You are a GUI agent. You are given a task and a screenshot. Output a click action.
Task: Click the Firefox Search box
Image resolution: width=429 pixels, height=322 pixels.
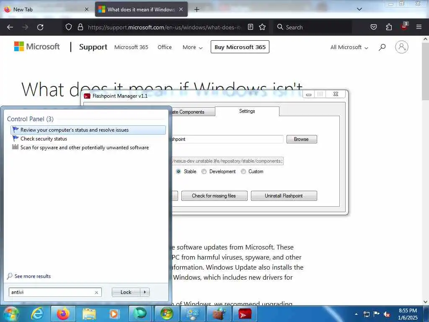pyautogui.click(x=313, y=27)
